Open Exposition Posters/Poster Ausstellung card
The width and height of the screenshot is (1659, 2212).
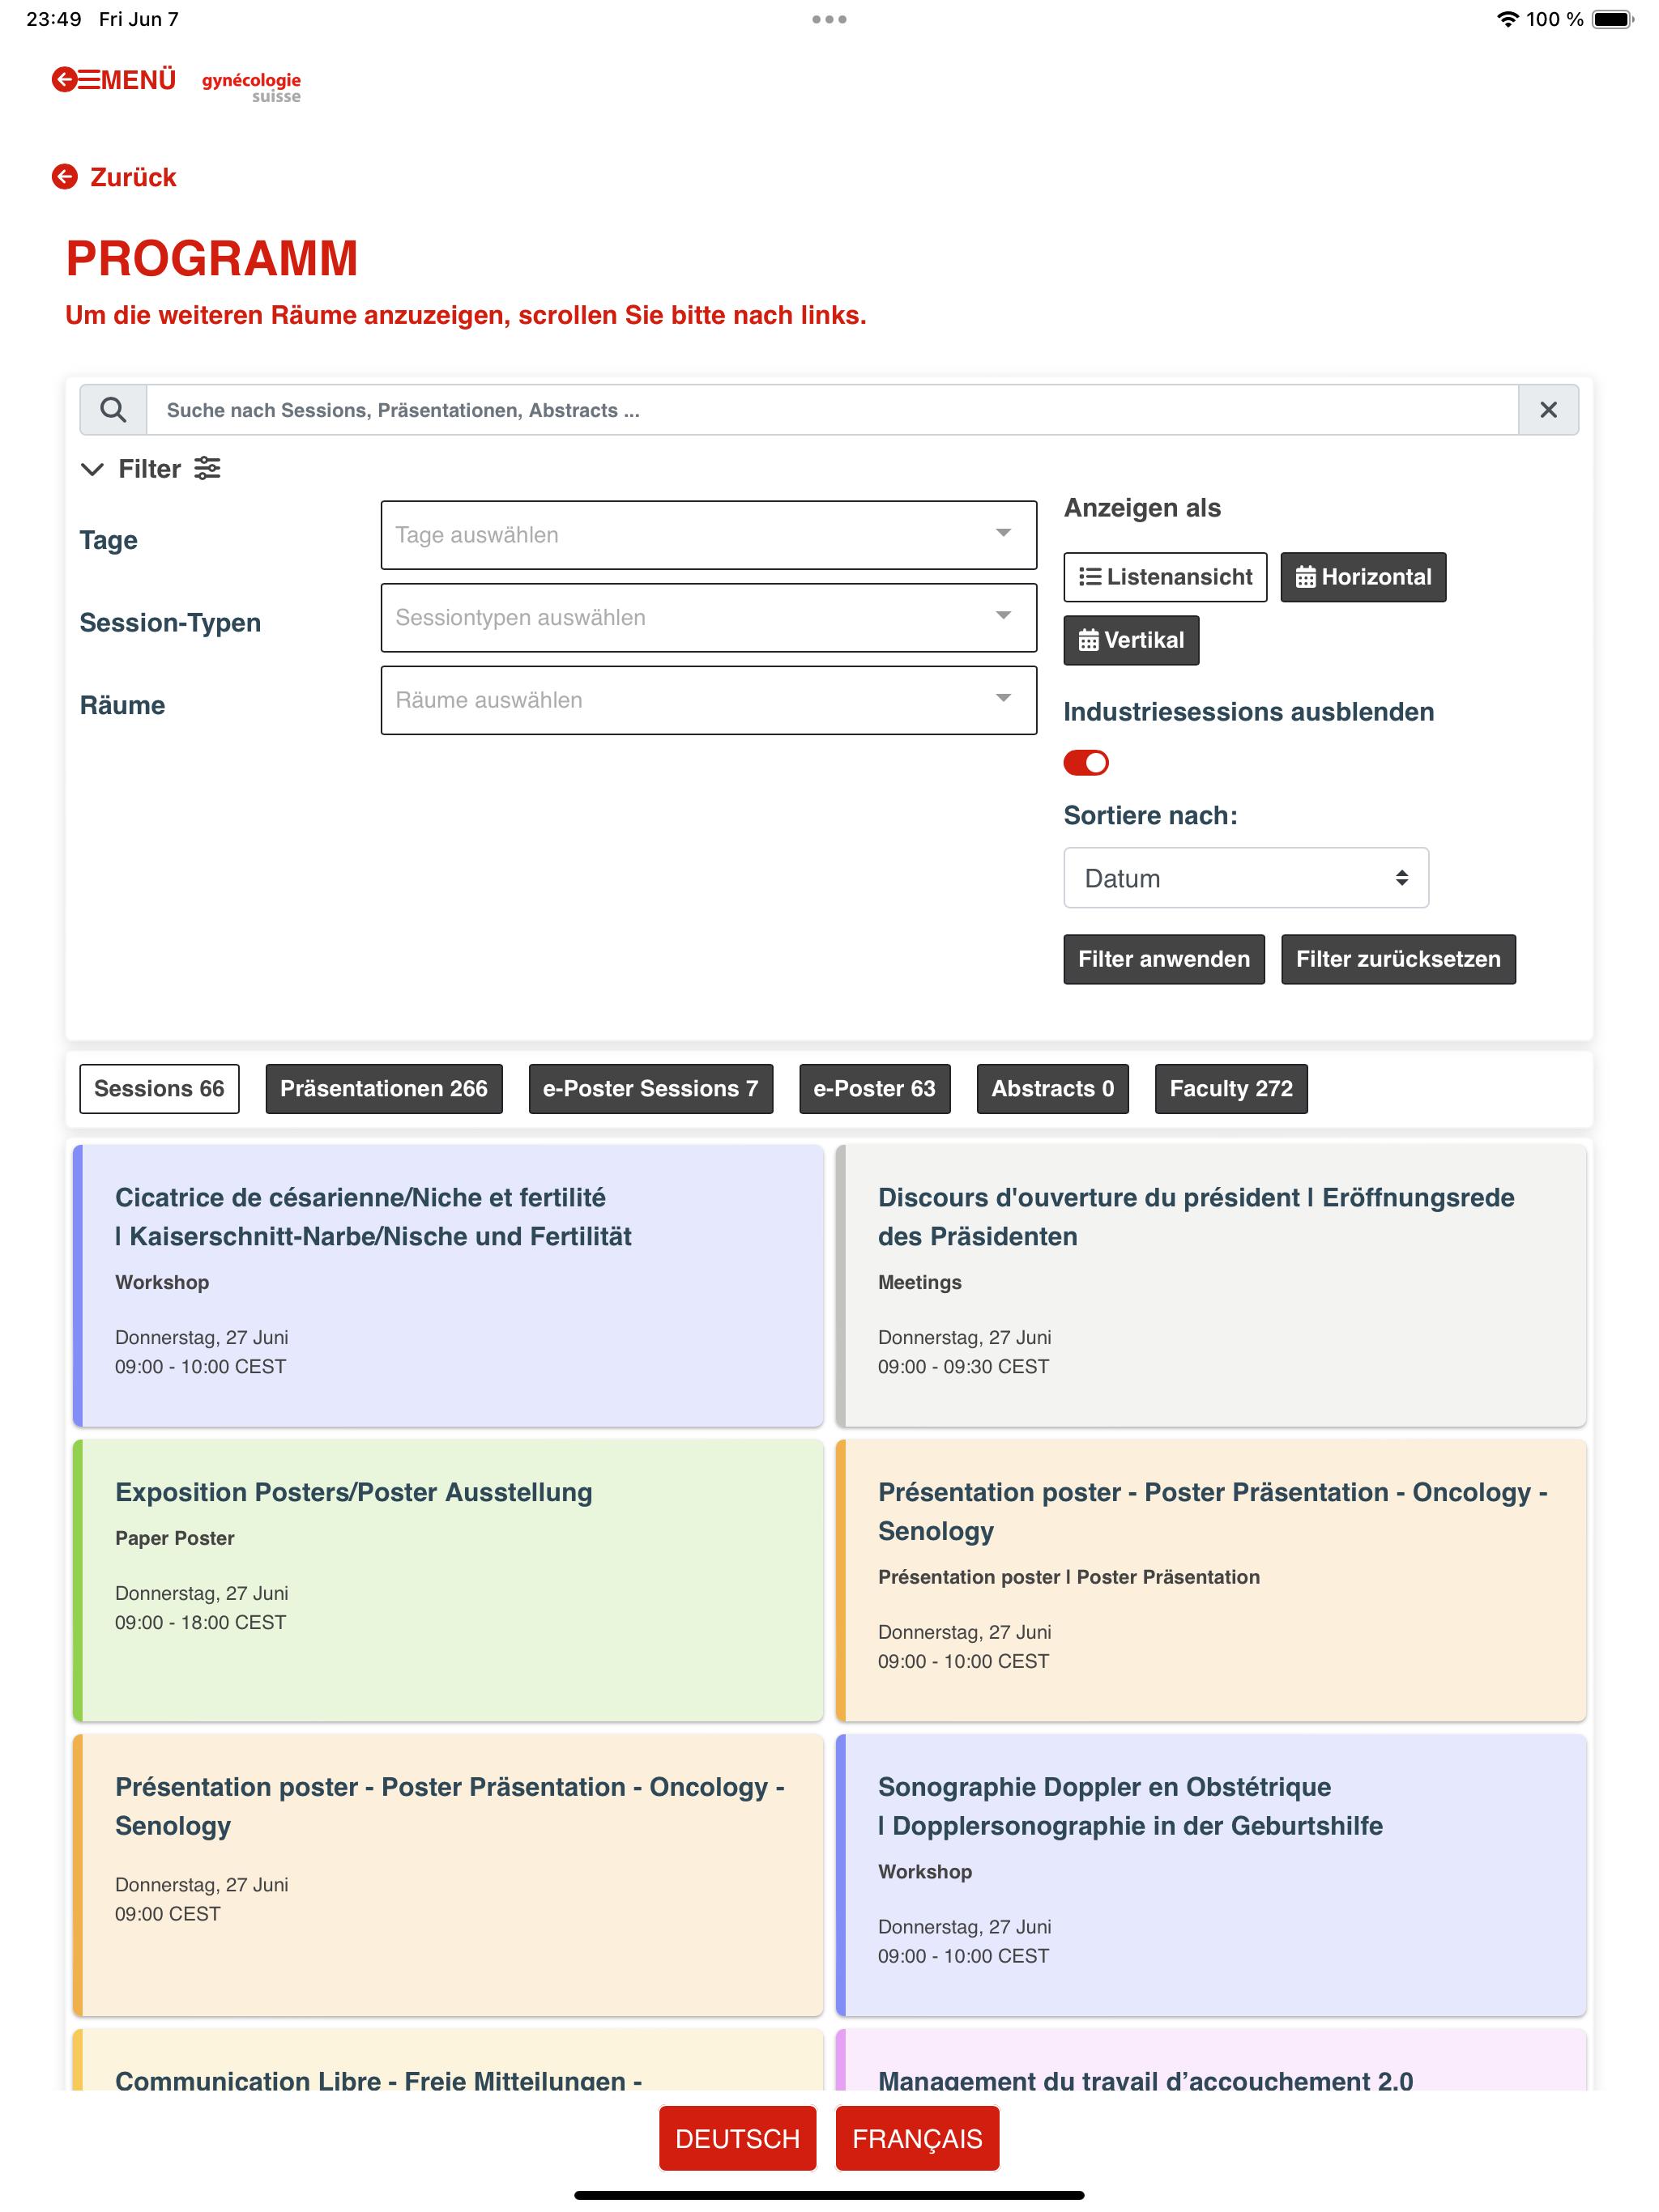point(448,1580)
